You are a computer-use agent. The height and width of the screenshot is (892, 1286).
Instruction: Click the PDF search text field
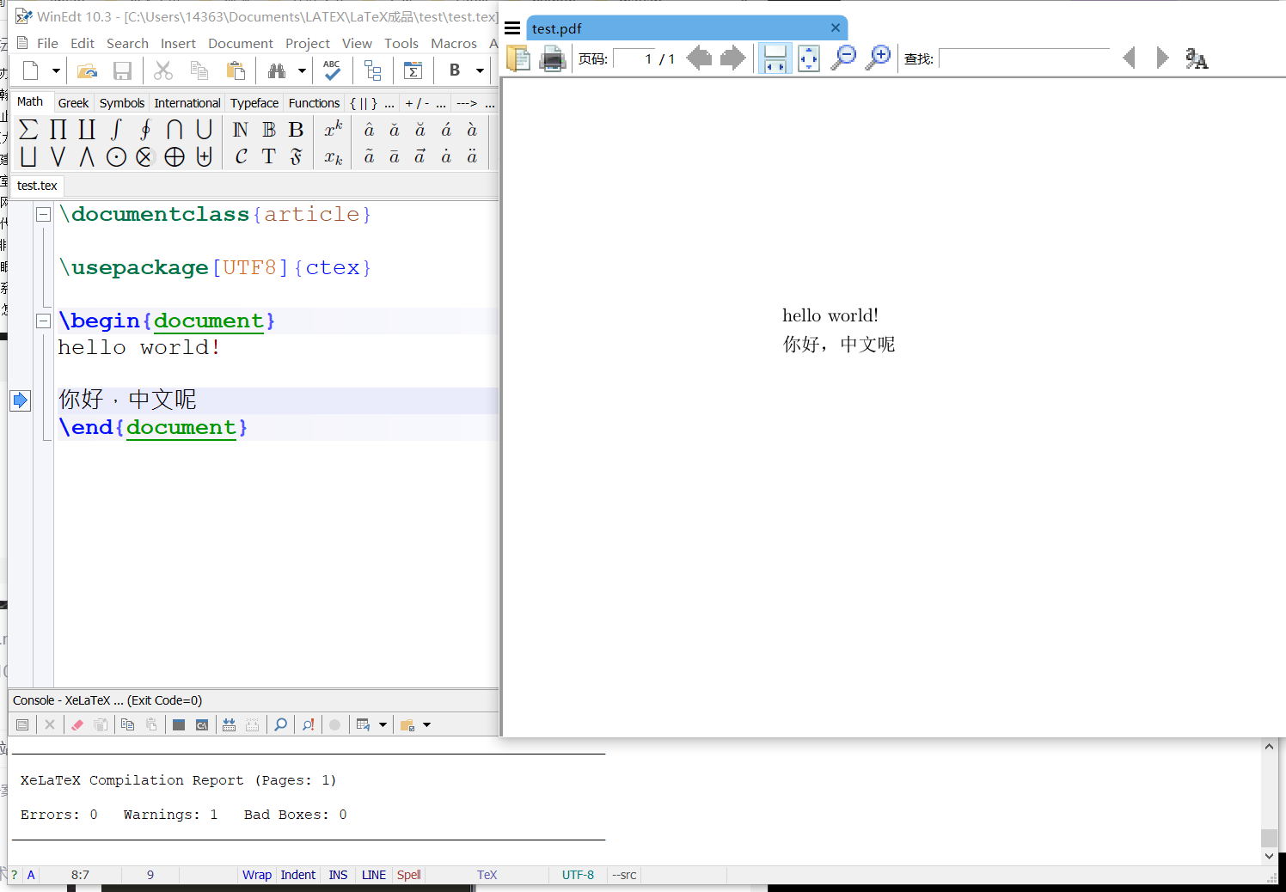point(1025,58)
